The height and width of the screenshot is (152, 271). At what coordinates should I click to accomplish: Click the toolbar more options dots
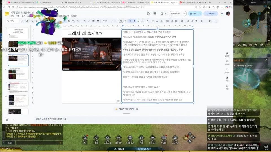(202, 21)
